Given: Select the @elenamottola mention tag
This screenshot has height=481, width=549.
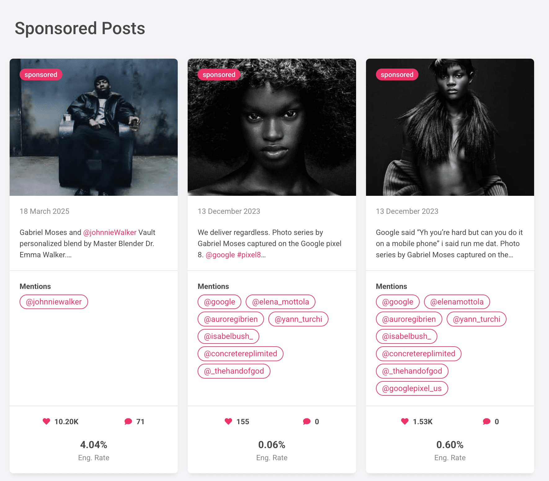Looking at the screenshot, I should [457, 302].
